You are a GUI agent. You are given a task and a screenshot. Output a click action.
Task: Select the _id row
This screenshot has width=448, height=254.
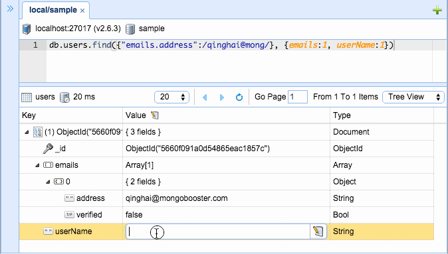[226, 149]
